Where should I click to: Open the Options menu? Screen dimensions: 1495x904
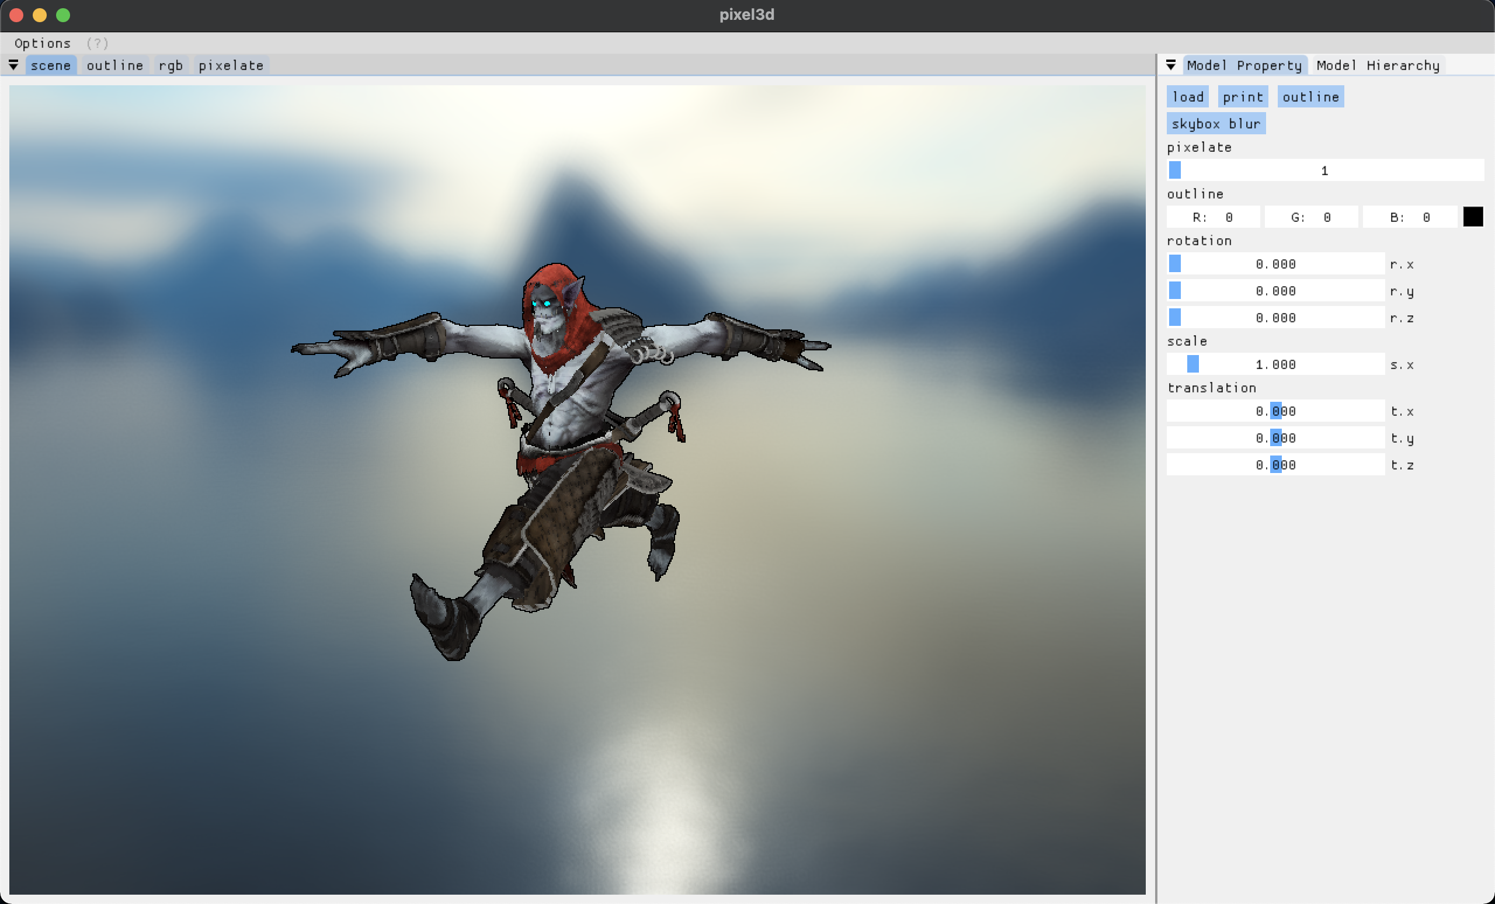coord(43,43)
